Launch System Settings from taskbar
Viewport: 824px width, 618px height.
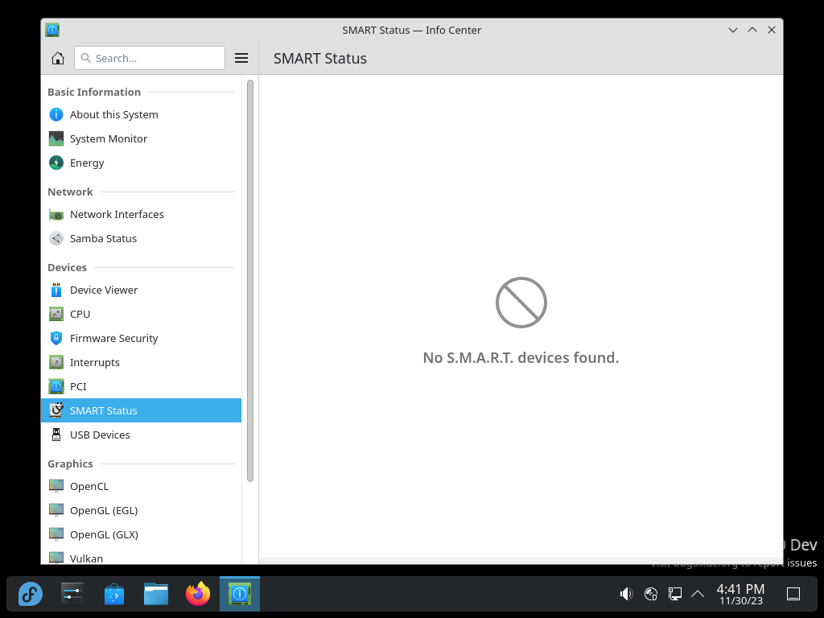[x=72, y=595]
